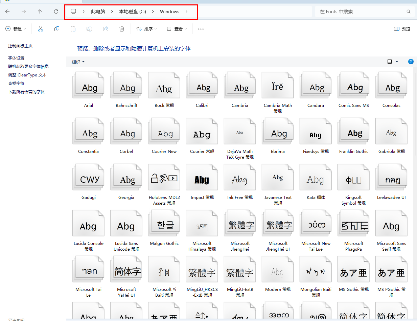The width and height of the screenshot is (417, 321).
Task: Open 字体设置 link in sidebar
Action: tap(16, 58)
